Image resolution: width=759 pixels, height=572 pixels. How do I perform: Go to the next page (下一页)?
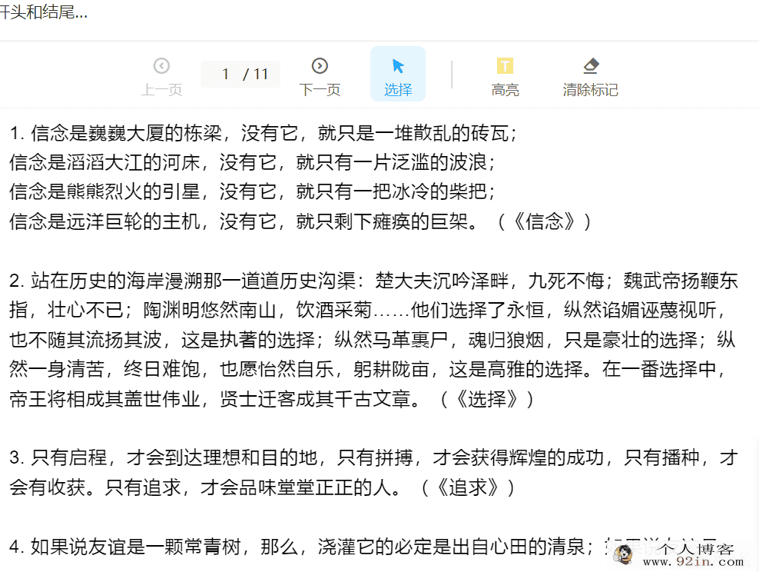pyautogui.click(x=320, y=77)
